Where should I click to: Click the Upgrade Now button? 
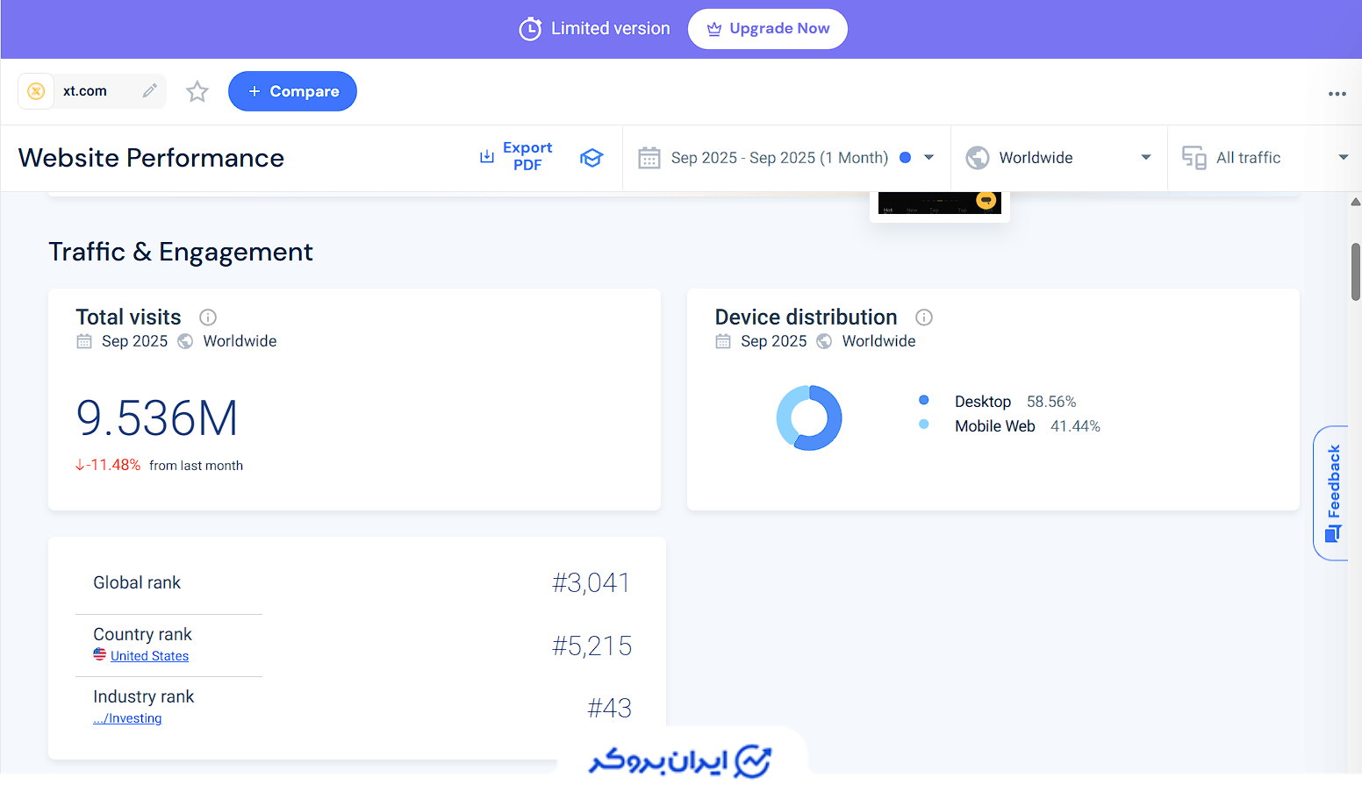(x=767, y=29)
